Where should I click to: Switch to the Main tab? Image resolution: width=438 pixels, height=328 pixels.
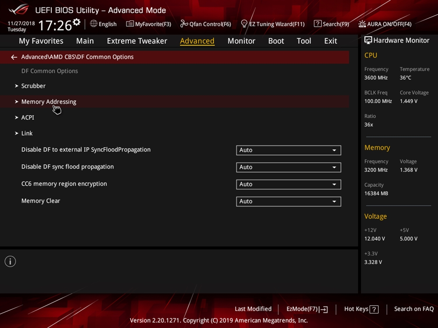click(85, 41)
